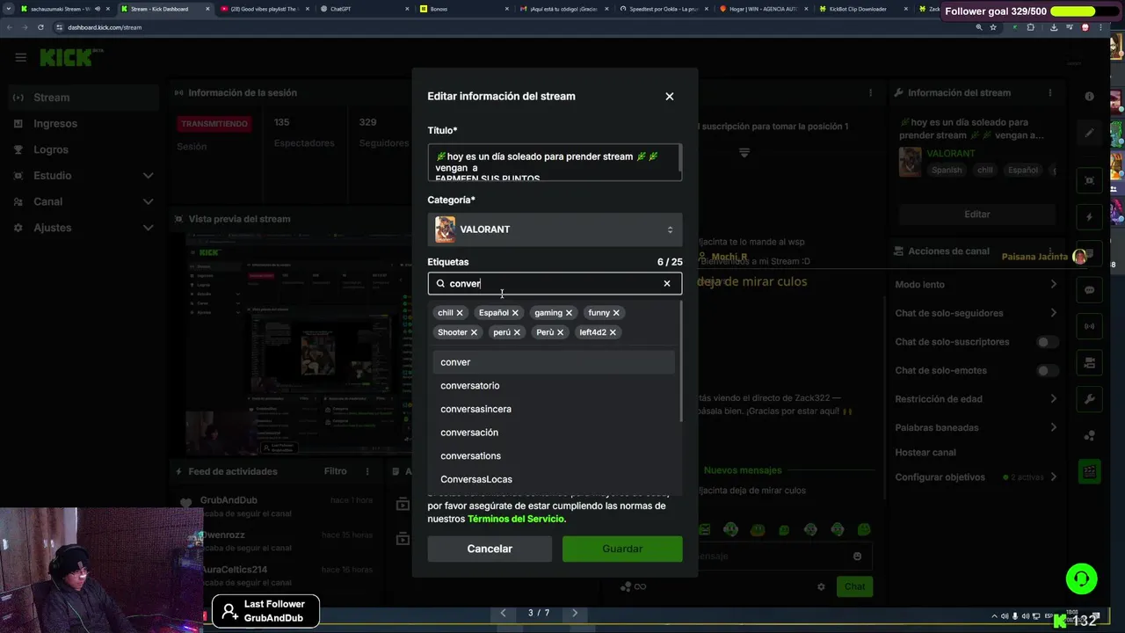Toggle Chat de solo-emotes

coord(1048,371)
